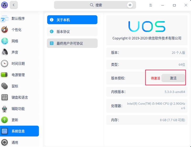Click the 5.3.0-3-amd64 kernel value
The width and height of the screenshot is (191, 147).
coord(175,92)
